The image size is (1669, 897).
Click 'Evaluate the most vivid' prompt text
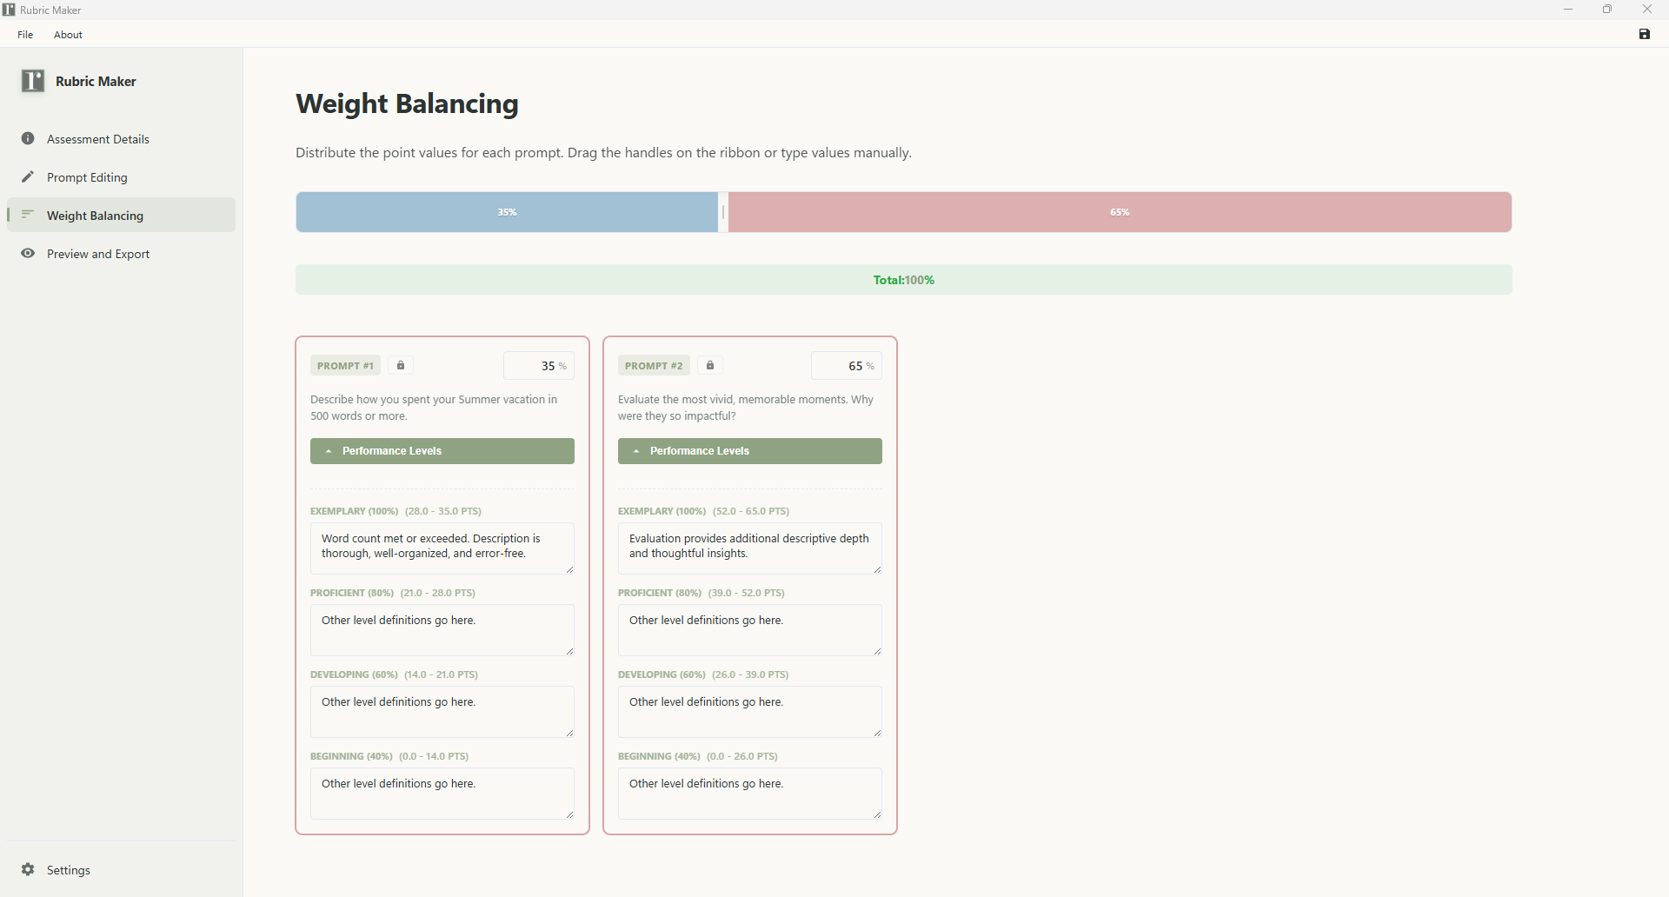tap(746, 408)
